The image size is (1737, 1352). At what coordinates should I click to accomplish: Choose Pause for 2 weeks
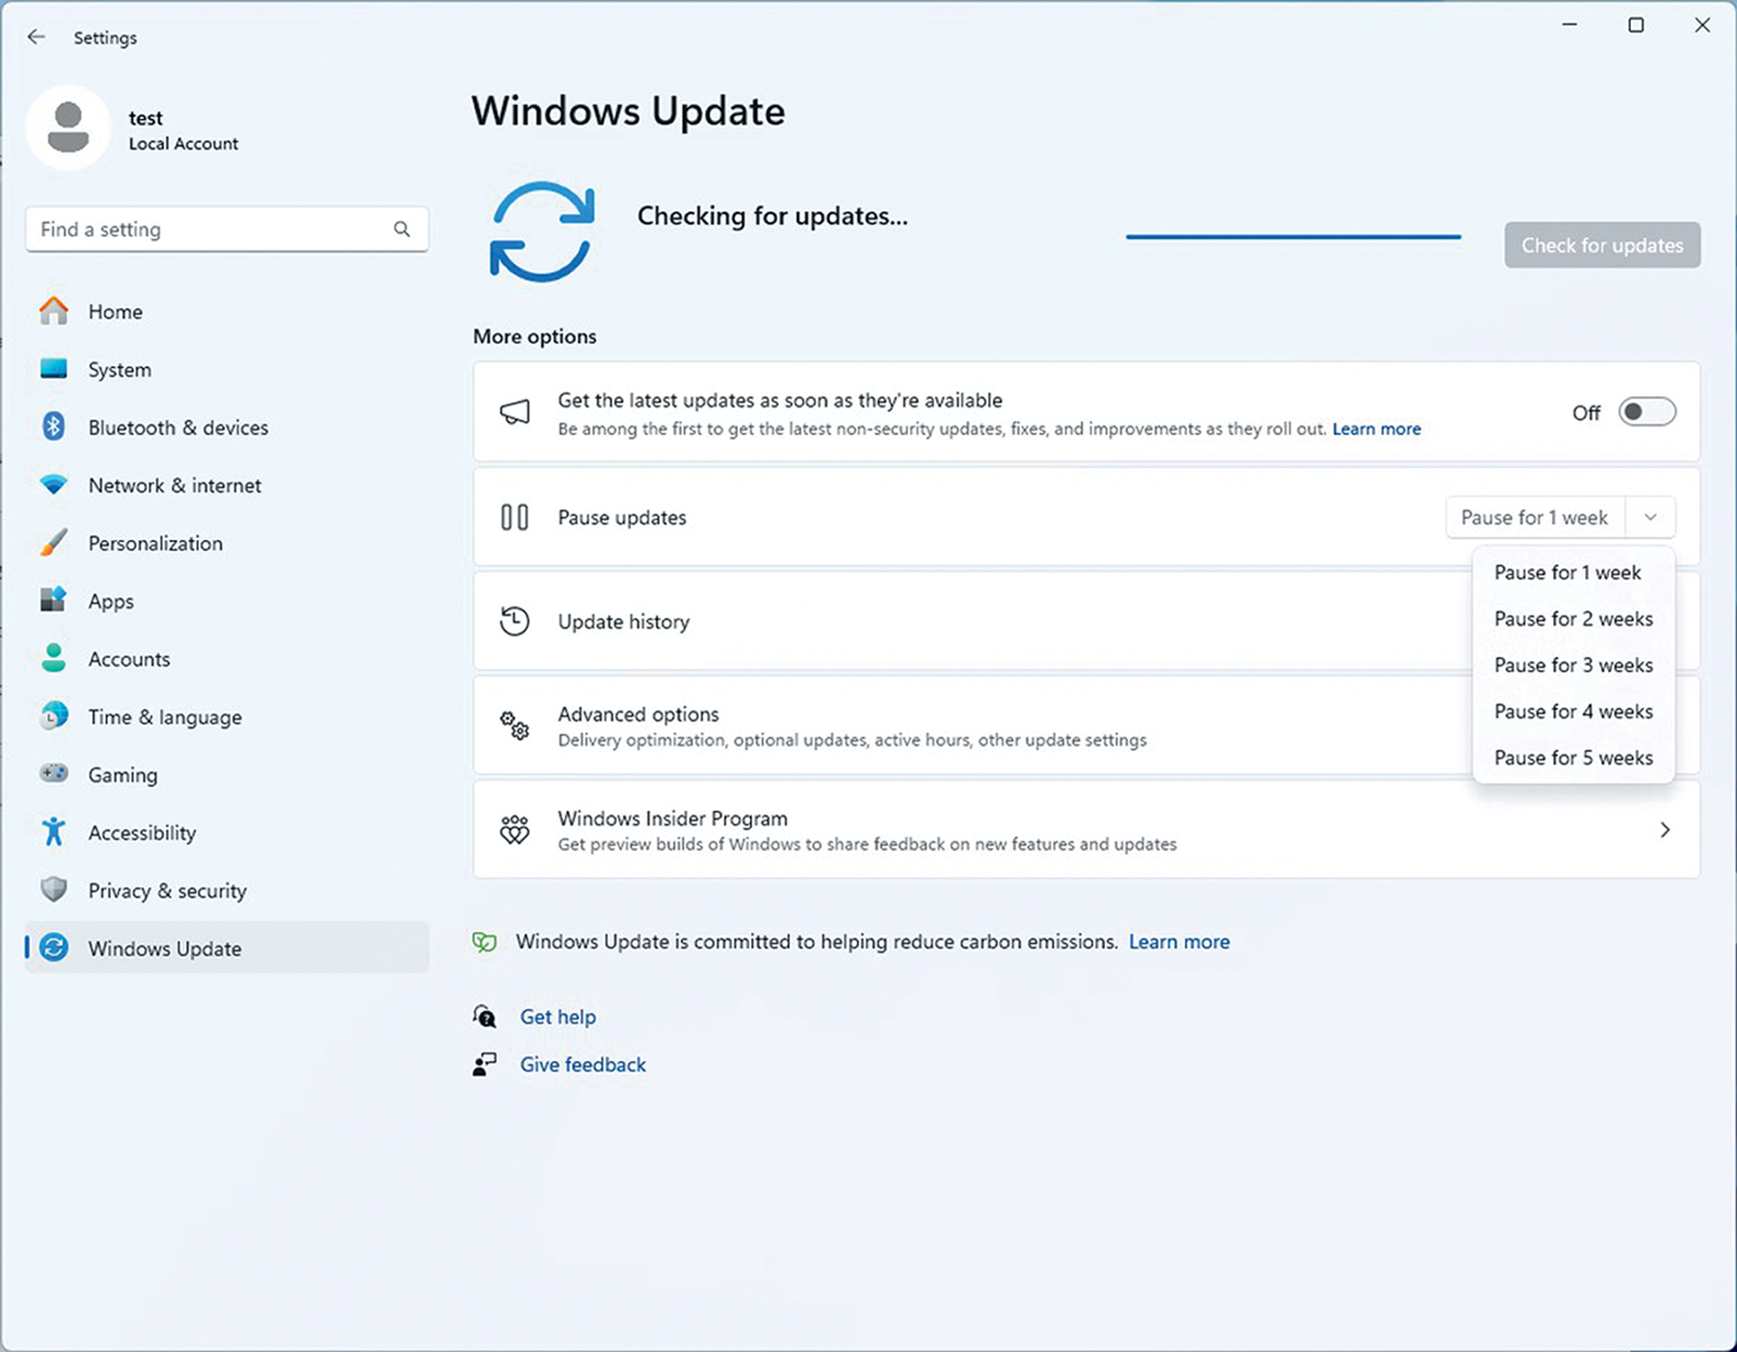pyautogui.click(x=1574, y=619)
